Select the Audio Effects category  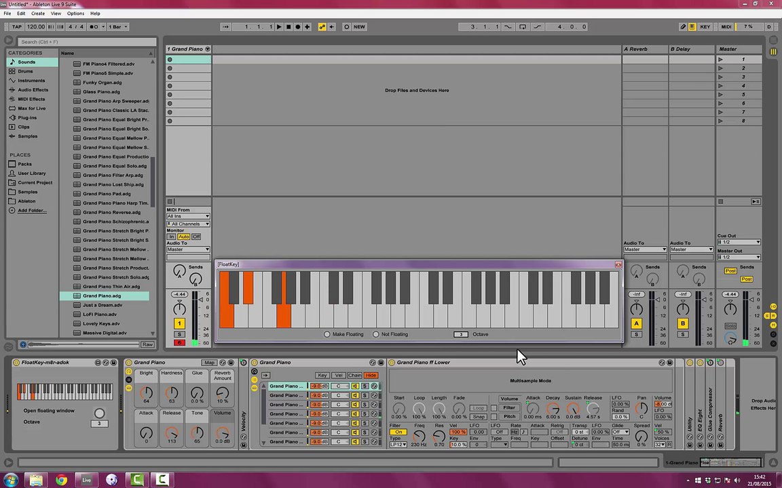coord(33,90)
